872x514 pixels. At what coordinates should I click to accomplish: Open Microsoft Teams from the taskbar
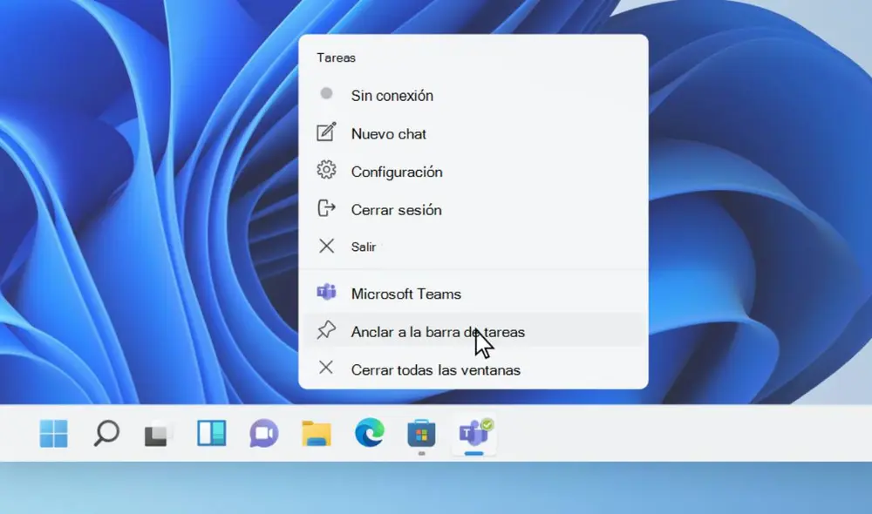pyautogui.click(x=473, y=433)
